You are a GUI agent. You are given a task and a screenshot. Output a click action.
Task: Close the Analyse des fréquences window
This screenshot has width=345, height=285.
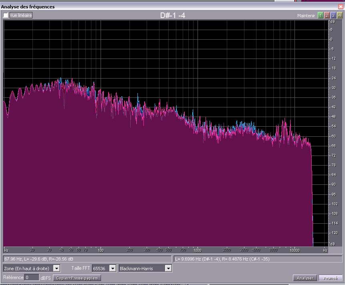pyautogui.click(x=341, y=6)
